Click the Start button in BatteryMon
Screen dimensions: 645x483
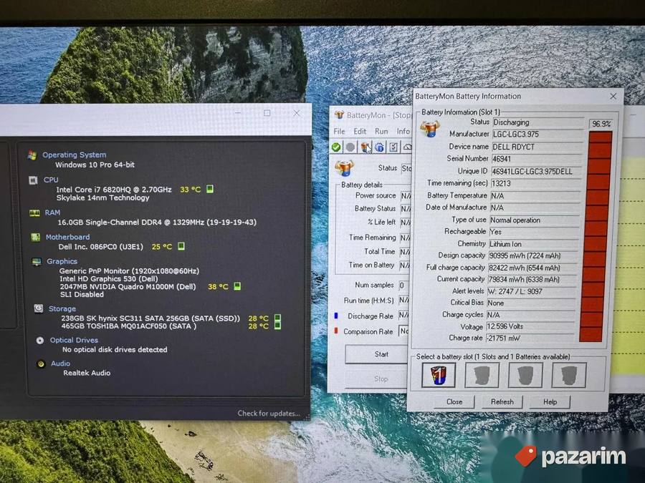[377, 354]
